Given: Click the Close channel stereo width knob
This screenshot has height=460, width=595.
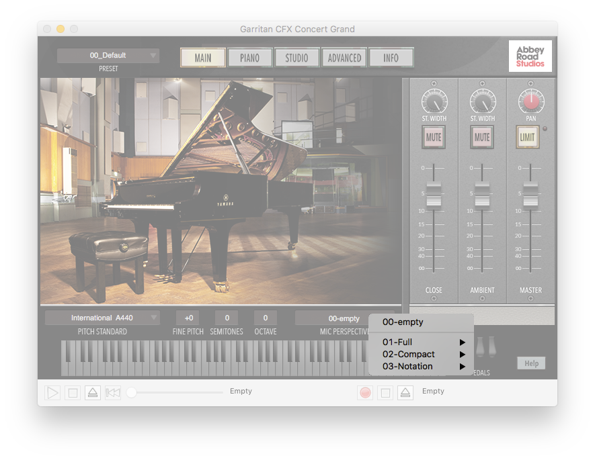Looking at the screenshot, I should [434, 101].
